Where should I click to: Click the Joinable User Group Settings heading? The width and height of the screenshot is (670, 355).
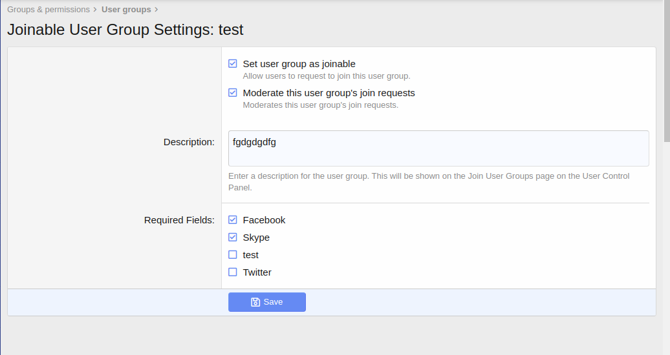[x=125, y=30]
